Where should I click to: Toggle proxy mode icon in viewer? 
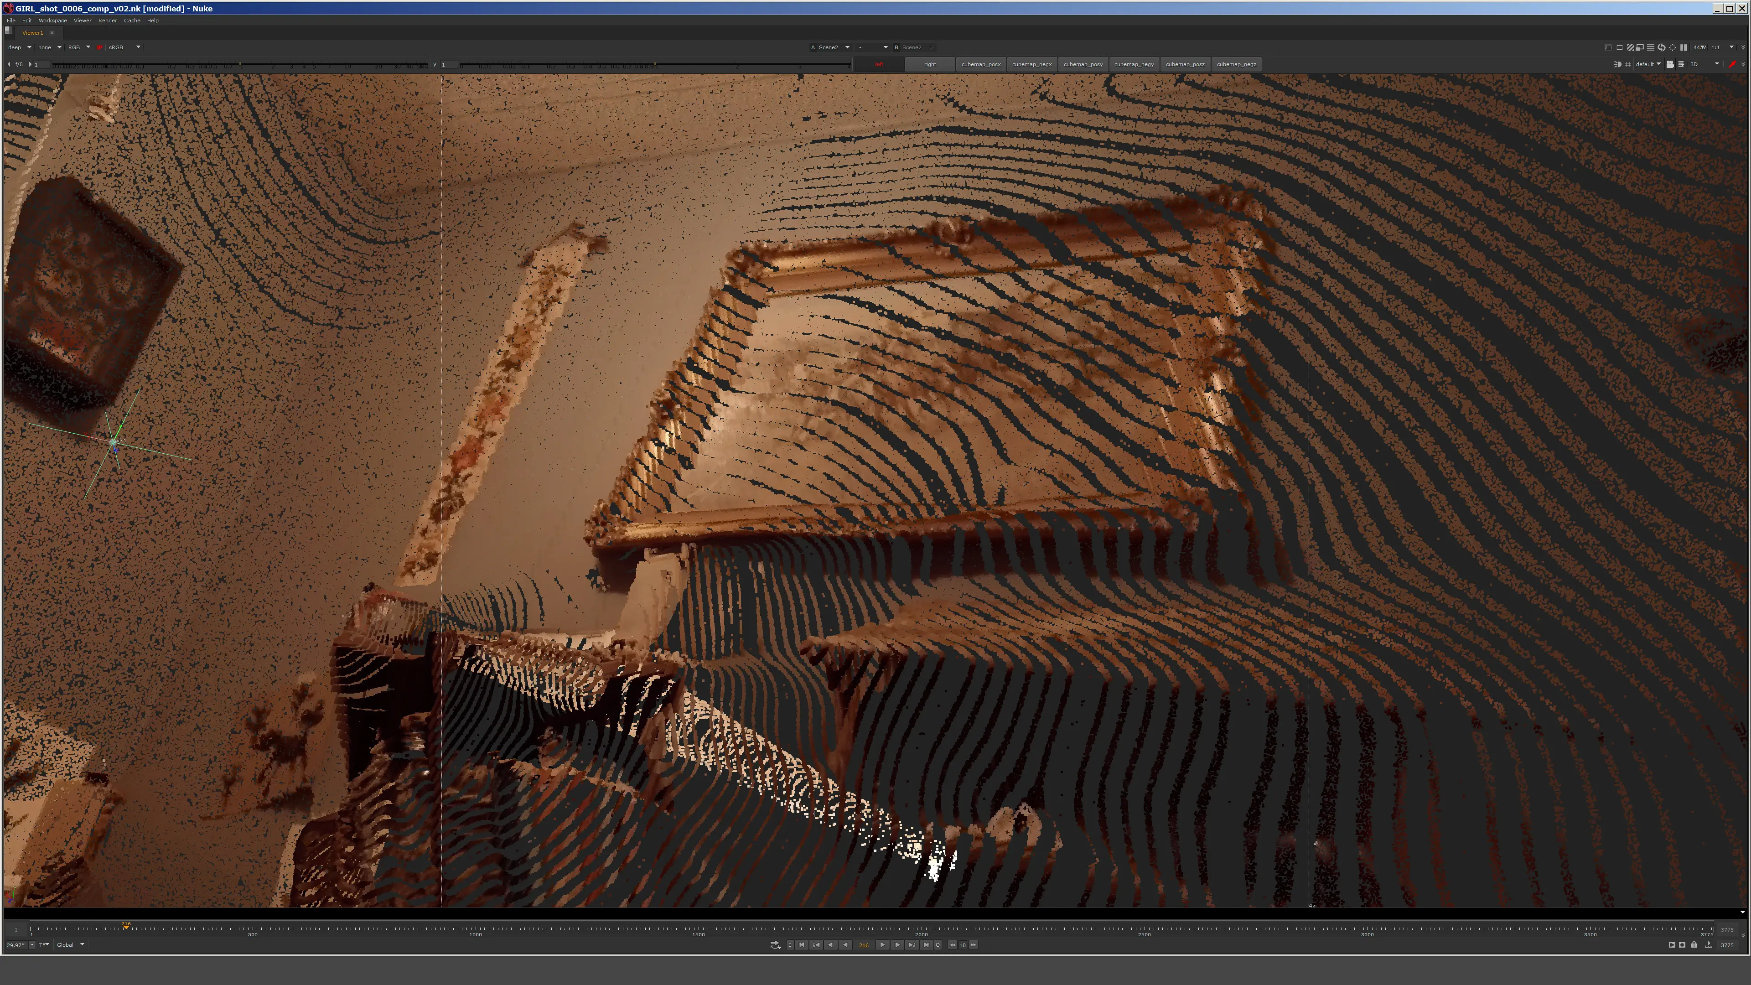tap(1640, 47)
